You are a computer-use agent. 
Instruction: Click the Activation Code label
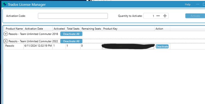(x=16, y=16)
